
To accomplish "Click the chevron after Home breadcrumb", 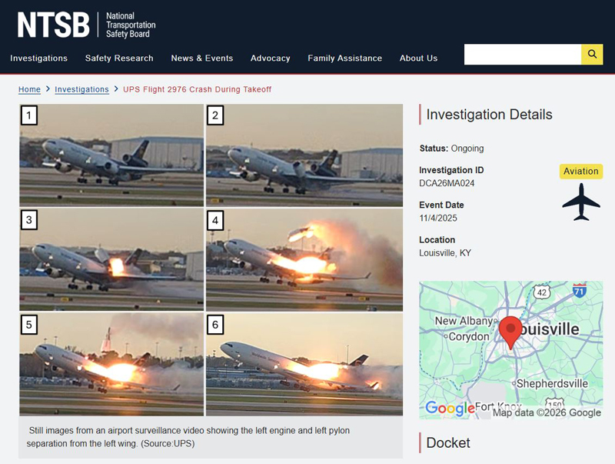I will pos(48,89).
